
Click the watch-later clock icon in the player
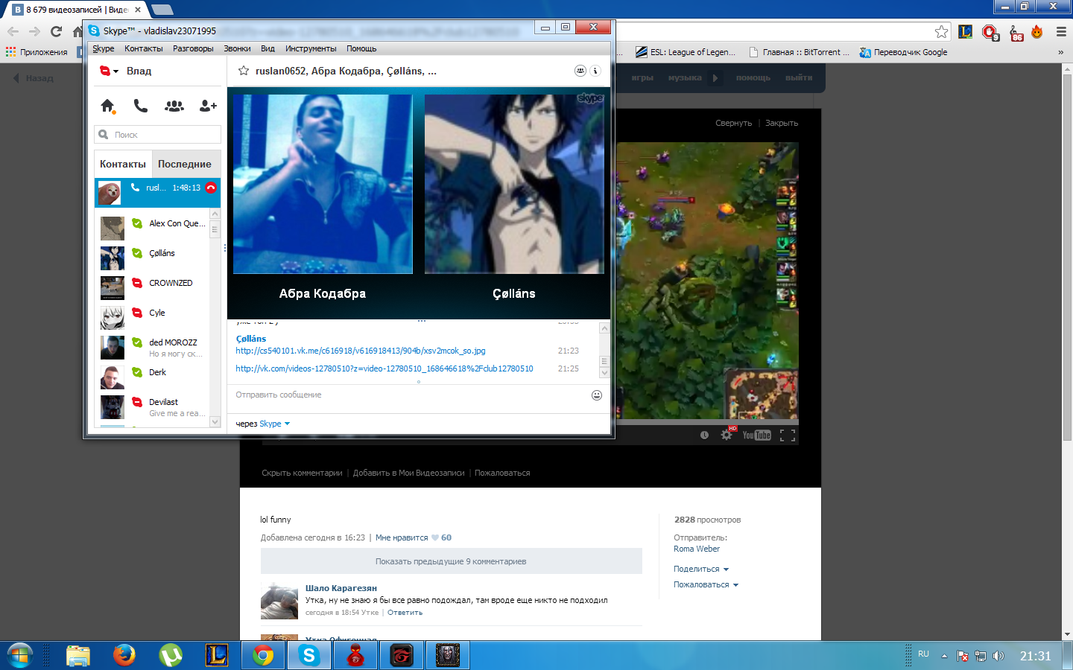click(x=704, y=435)
